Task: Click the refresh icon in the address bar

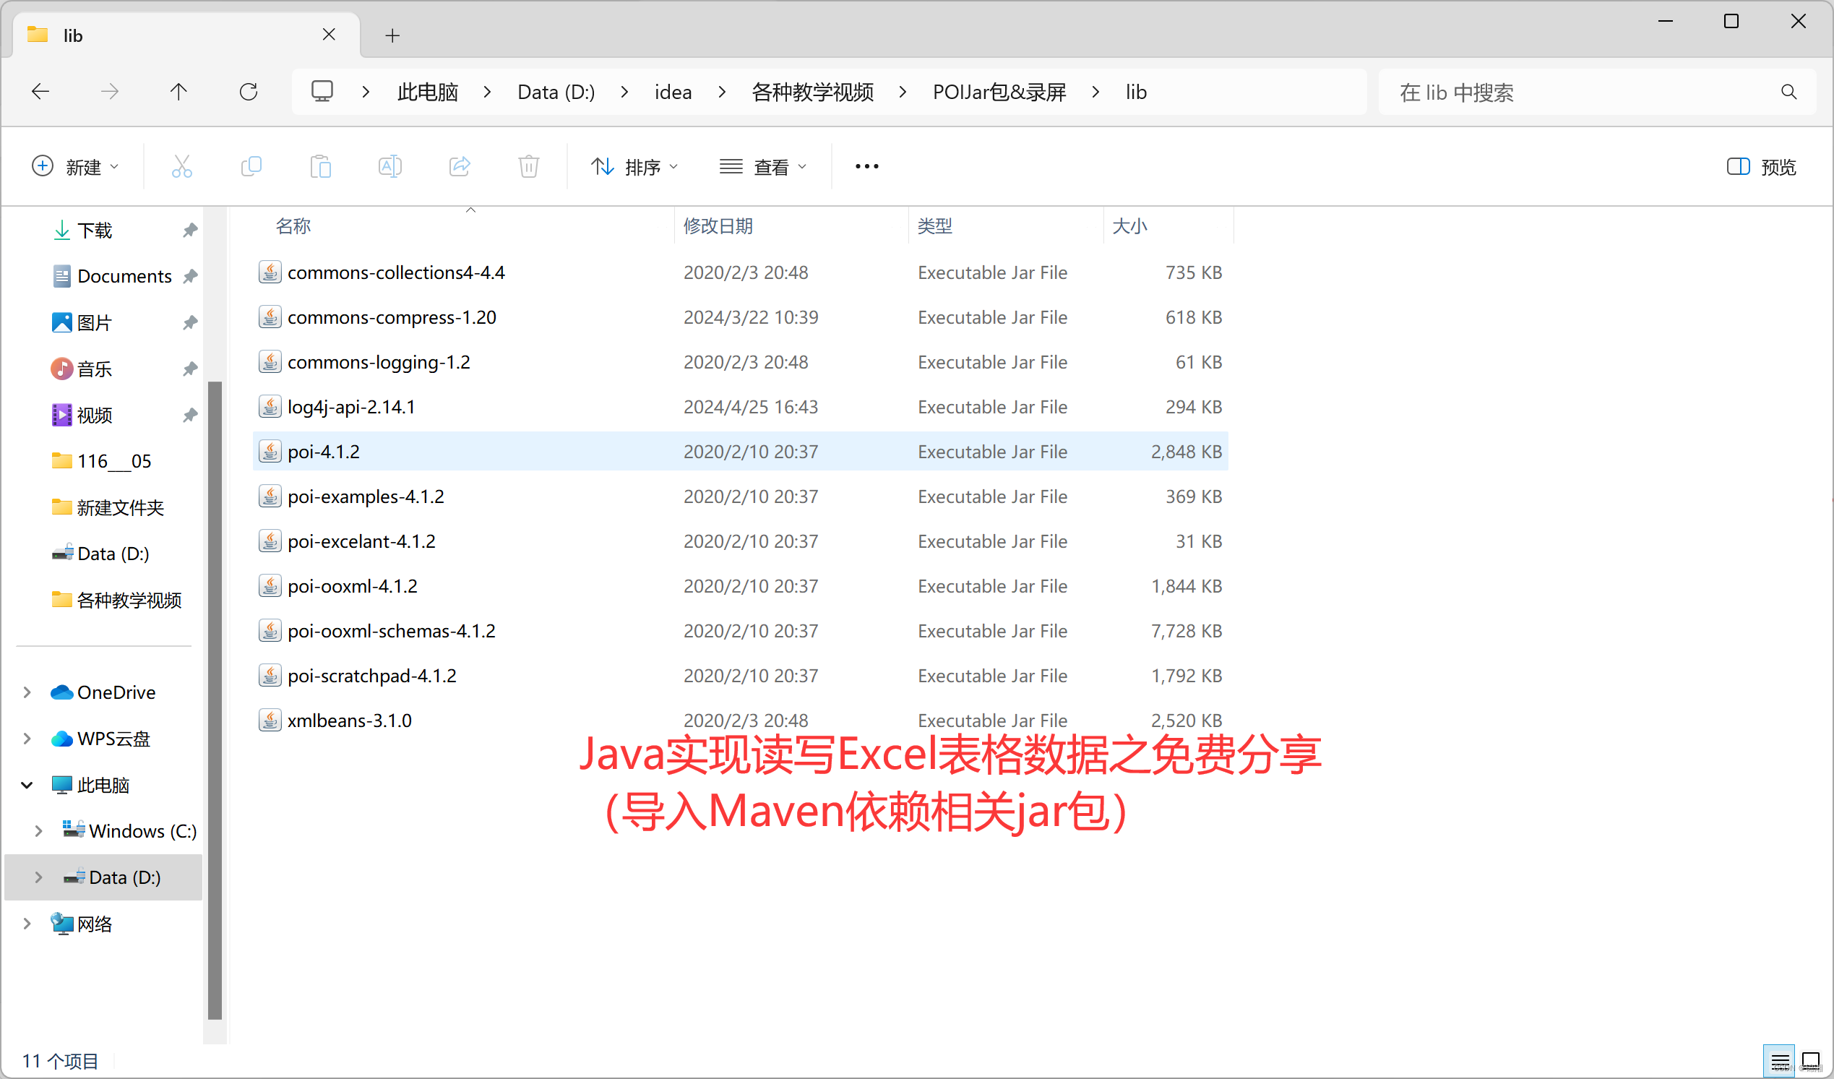Action: (x=249, y=91)
